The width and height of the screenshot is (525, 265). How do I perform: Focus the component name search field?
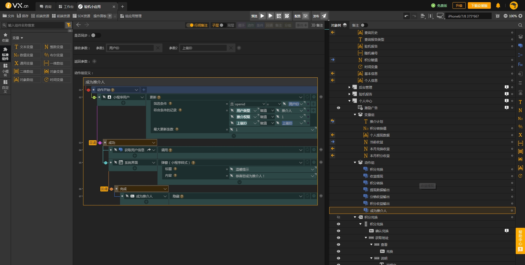36,25
